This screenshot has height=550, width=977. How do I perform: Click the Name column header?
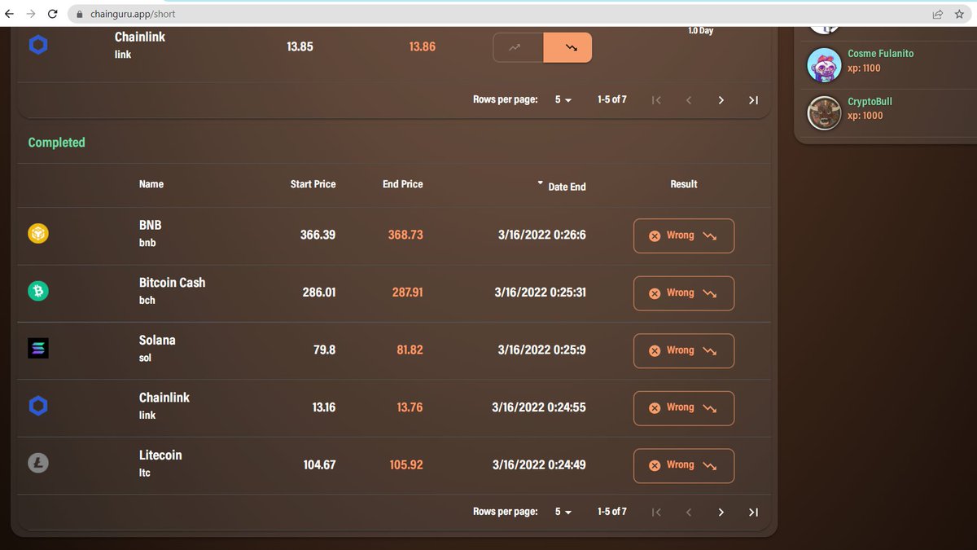pyautogui.click(x=151, y=184)
